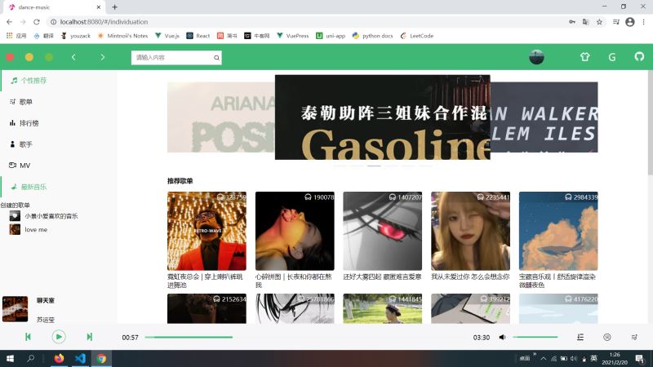This screenshot has height=367, width=653.
Task: Open the lyrics list icon in the player
Action: click(580, 337)
